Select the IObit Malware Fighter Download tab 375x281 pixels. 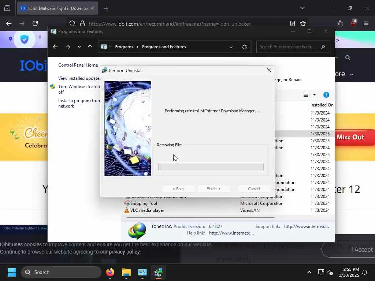pos(57,8)
